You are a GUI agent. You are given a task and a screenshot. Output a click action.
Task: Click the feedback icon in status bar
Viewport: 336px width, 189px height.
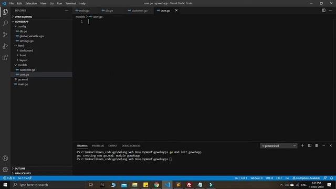pyautogui.click(x=325, y=178)
